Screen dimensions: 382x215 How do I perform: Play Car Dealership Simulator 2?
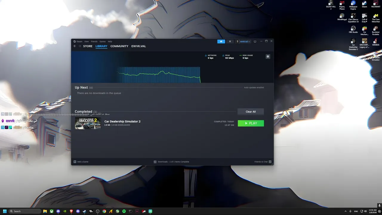[251, 123]
